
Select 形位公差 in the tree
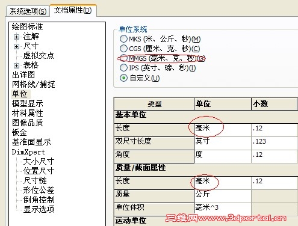[x=39, y=190]
